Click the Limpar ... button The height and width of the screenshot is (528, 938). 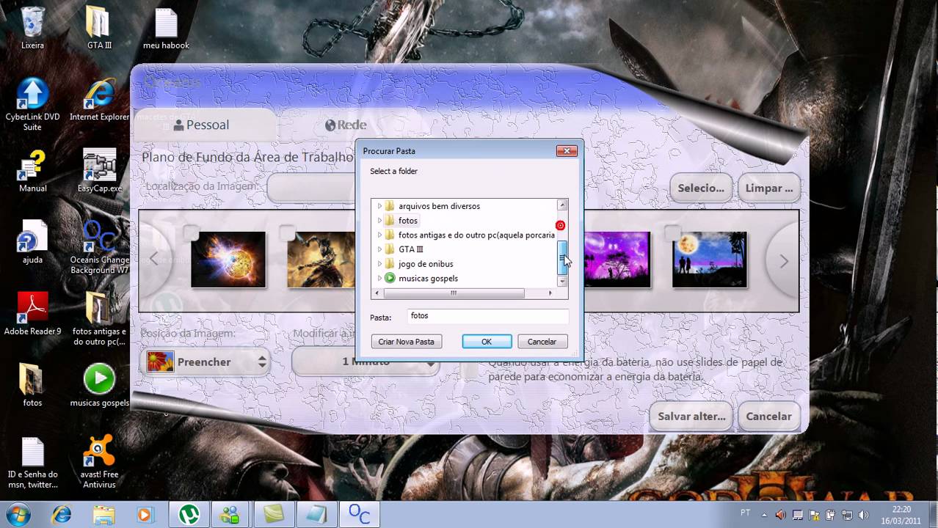[x=769, y=188]
